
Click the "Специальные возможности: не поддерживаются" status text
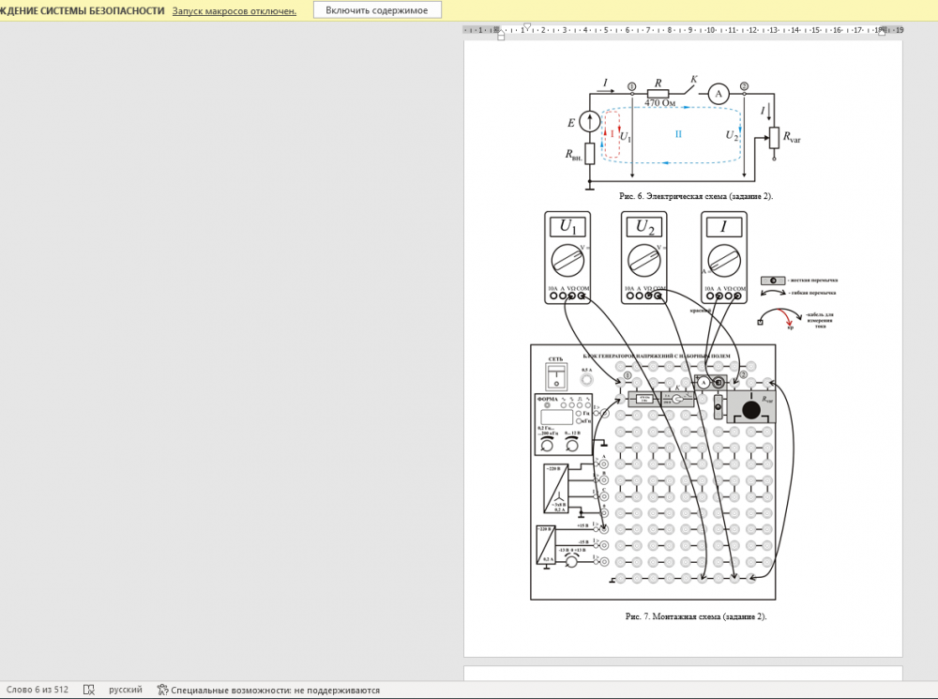tap(275, 690)
